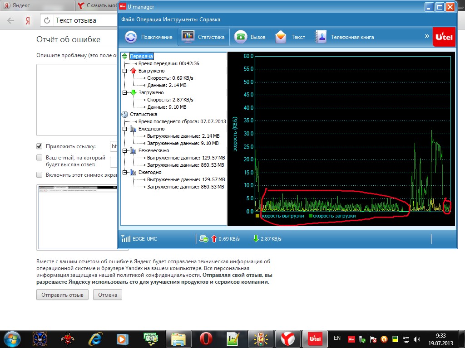The height and width of the screenshot is (348, 465).
Task: Open the Подключение connection tab icon
Action: [131, 37]
